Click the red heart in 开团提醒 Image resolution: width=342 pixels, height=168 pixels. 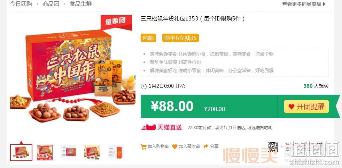point(291,107)
